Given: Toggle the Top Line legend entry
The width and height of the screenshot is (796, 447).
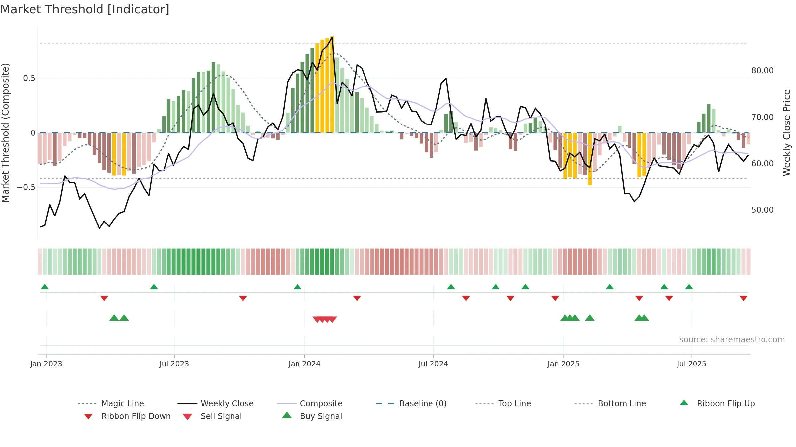Looking at the screenshot, I should coord(503,403).
